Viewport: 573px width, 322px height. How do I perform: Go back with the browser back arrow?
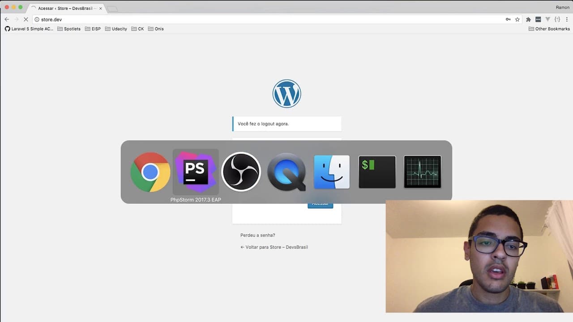coord(7,19)
